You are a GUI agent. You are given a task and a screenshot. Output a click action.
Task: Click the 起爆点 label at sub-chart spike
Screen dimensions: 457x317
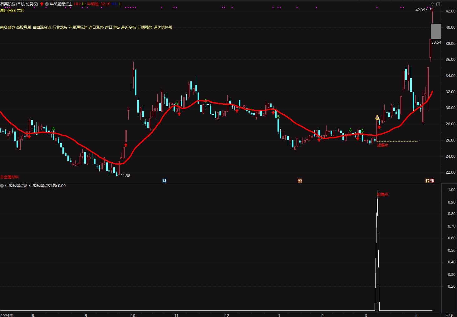click(x=383, y=195)
